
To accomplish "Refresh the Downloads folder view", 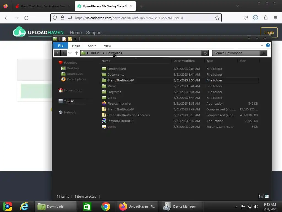I will pyautogui.click(x=205, y=53).
